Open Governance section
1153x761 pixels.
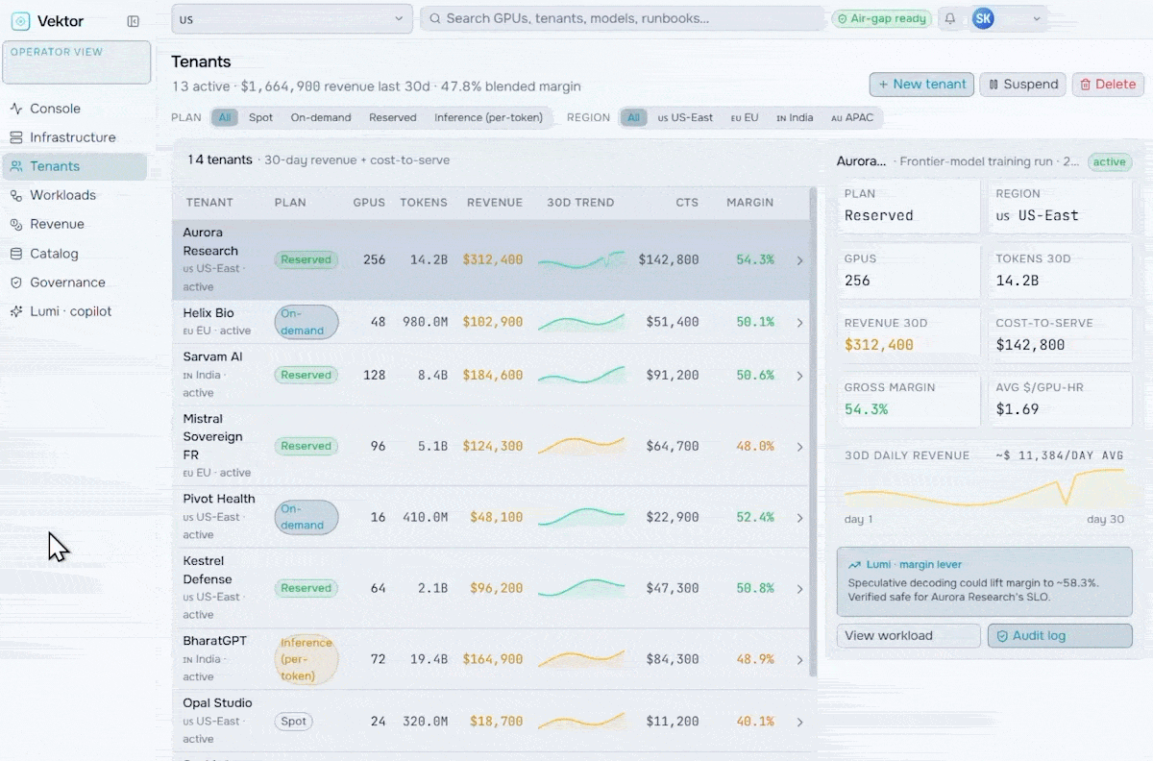tap(75, 282)
